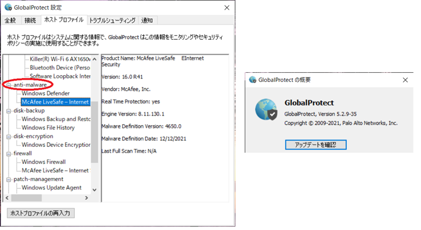The height and width of the screenshot is (230, 421).
Task: Select Windows Defender in the tree
Action: click(46, 93)
